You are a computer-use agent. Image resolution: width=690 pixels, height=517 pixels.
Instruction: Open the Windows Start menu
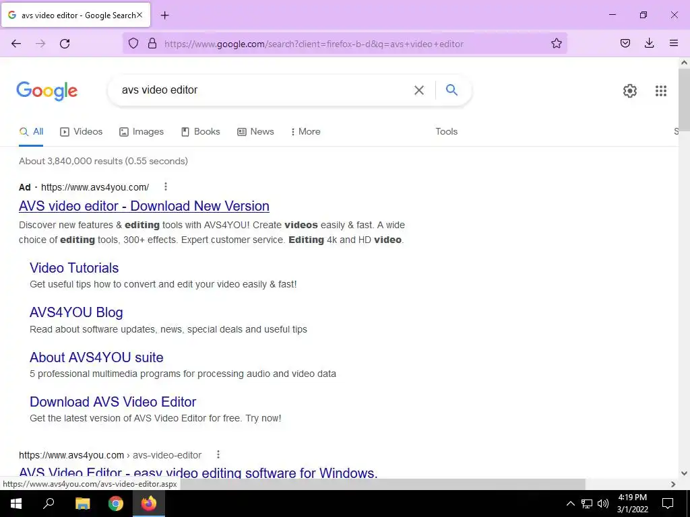pos(16,504)
